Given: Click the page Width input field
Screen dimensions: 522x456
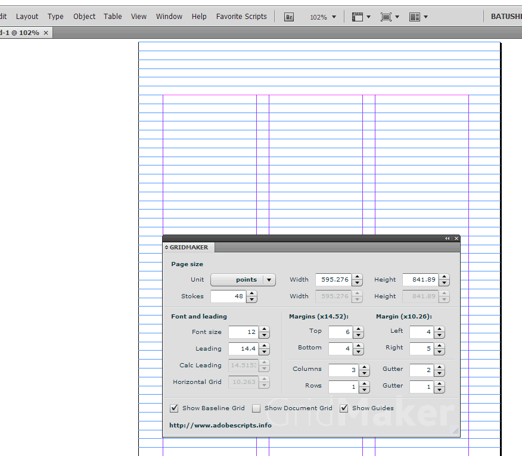Looking at the screenshot, I should [334, 280].
